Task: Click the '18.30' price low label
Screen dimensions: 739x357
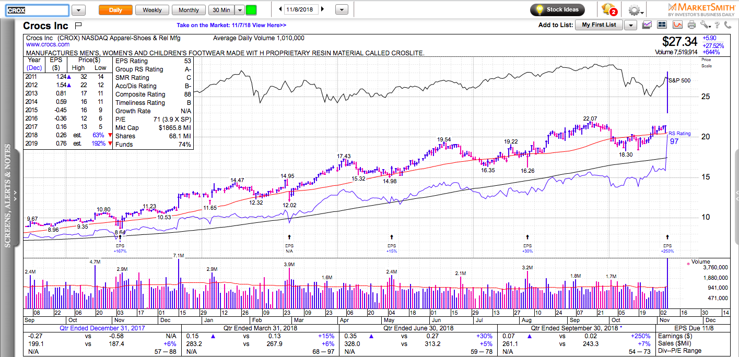Action: (x=626, y=154)
